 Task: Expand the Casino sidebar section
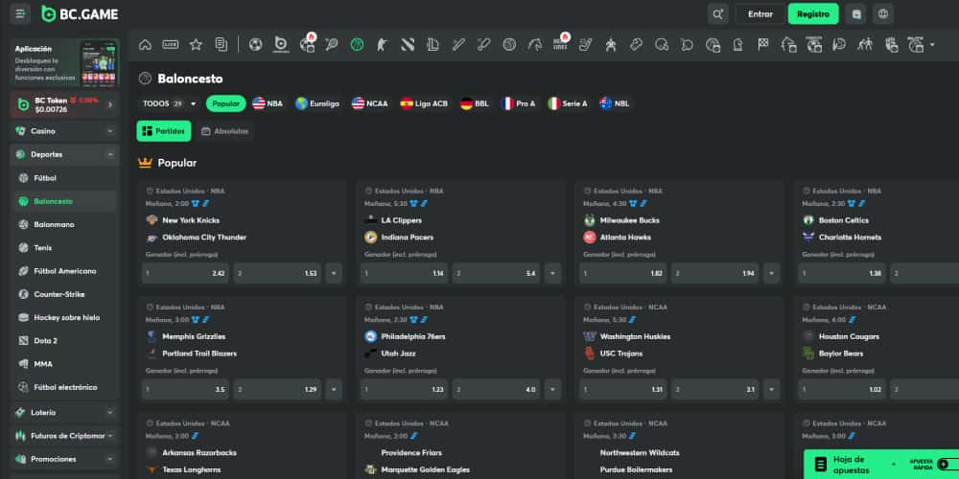click(x=64, y=130)
